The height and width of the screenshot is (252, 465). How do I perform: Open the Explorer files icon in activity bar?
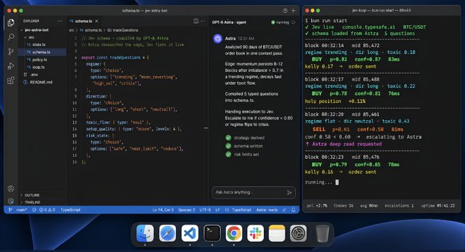11,23
